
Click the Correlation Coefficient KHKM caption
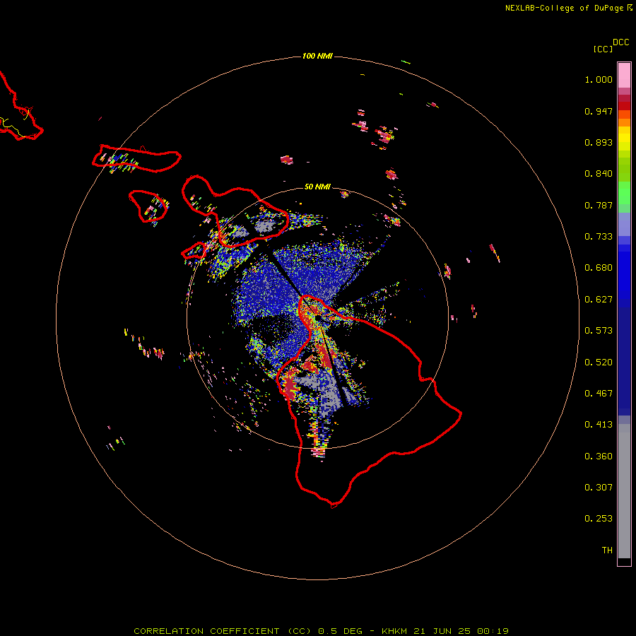(322, 631)
